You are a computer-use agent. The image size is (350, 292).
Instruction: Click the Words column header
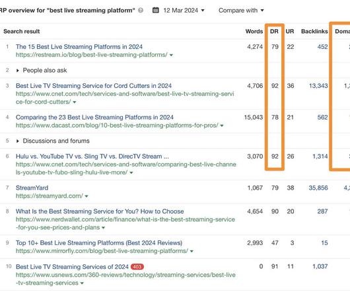tap(254, 31)
